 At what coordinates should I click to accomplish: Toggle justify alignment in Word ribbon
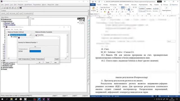pos(129,10)
